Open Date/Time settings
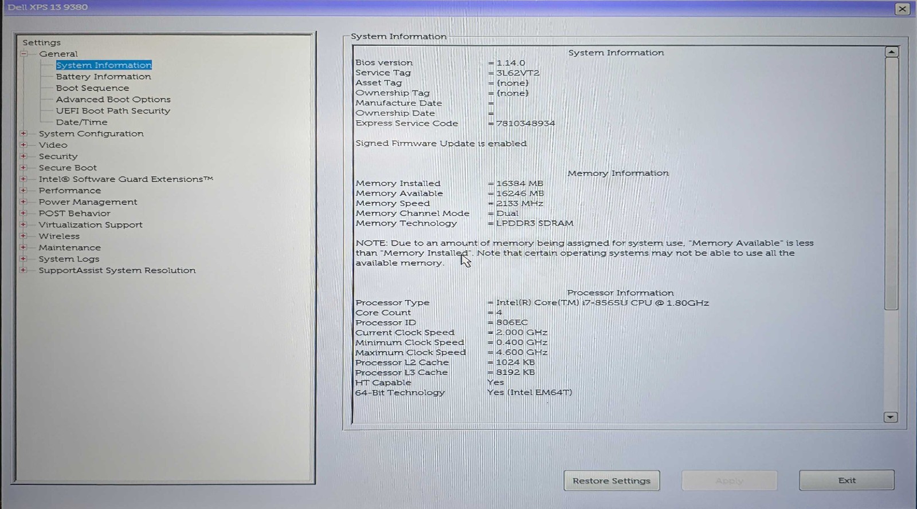Viewport: 917px width, 509px height. click(81, 123)
